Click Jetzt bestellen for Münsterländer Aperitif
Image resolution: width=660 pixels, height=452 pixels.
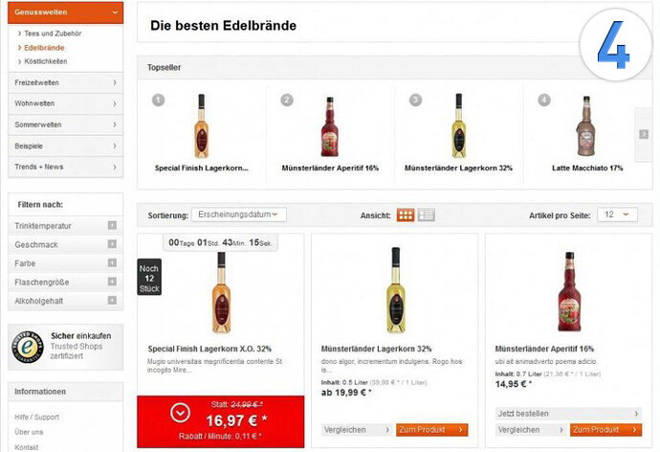(568, 414)
